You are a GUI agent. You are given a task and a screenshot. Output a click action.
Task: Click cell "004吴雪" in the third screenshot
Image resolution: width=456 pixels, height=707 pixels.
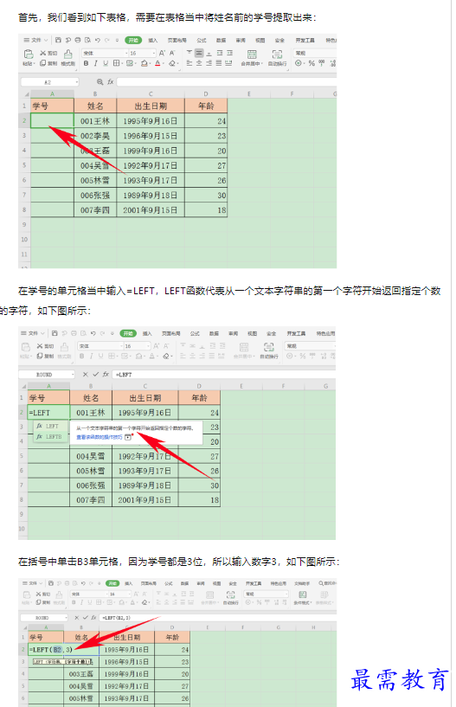click(81, 686)
